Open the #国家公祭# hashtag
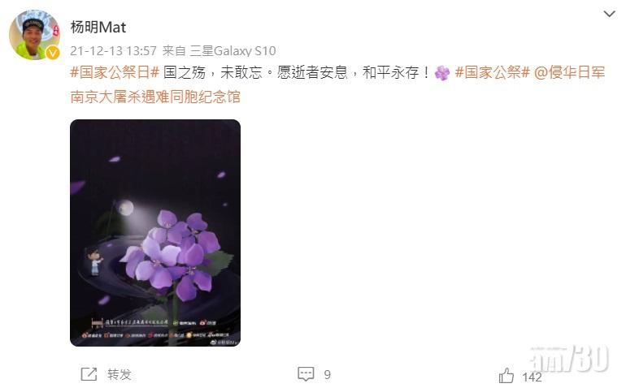This screenshot has width=626, height=388. pyautogui.click(x=492, y=72)
